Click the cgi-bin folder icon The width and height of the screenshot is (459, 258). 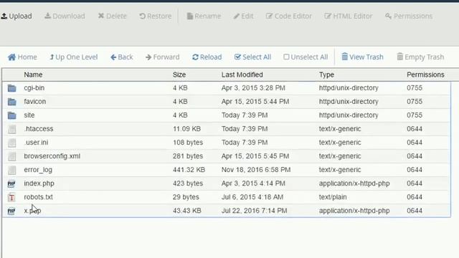tap(11, 88)
